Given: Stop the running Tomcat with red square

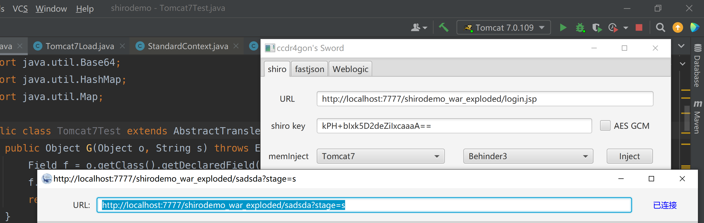Looking at the screenshot, I should 639,27.
